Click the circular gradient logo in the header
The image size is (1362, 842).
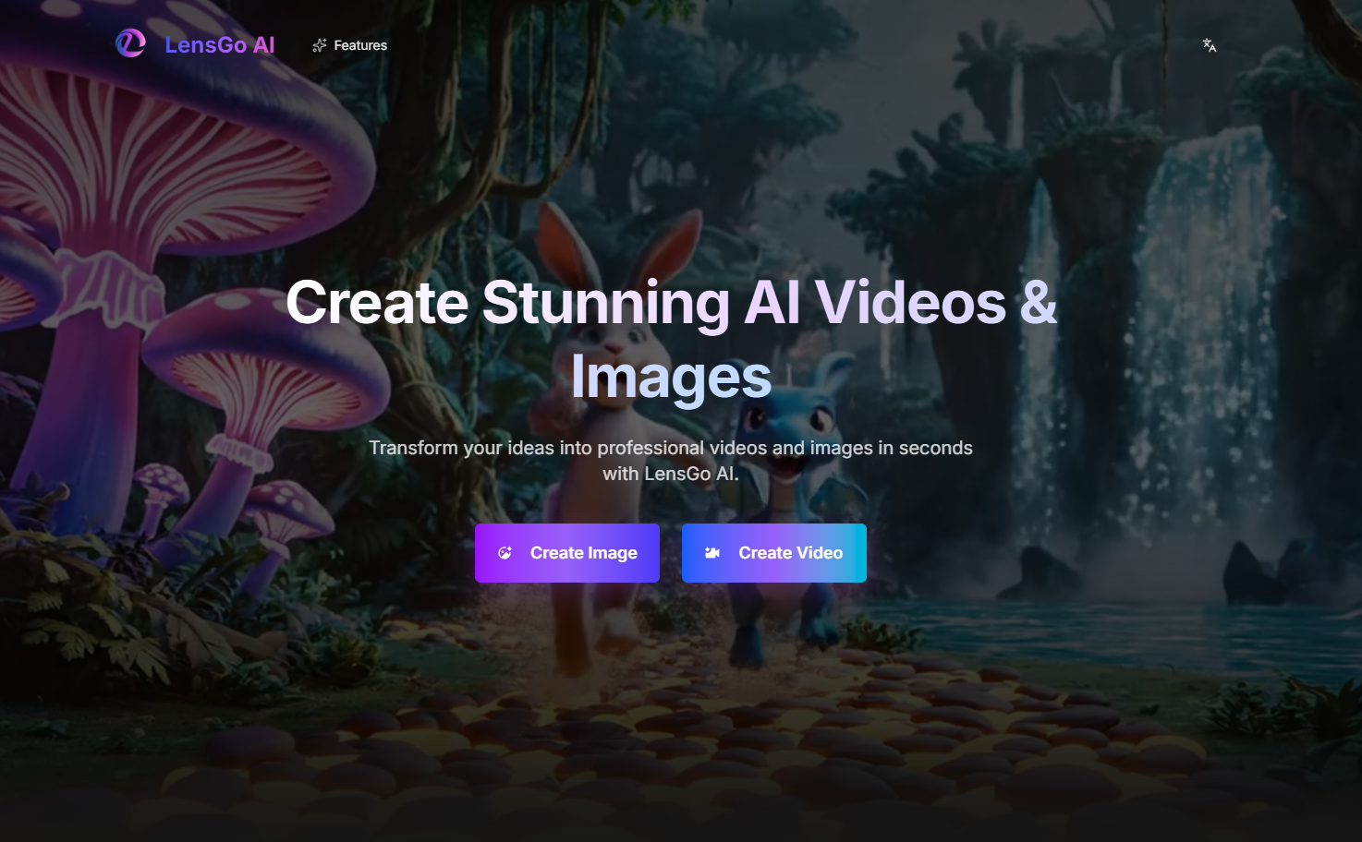(130, 42)
